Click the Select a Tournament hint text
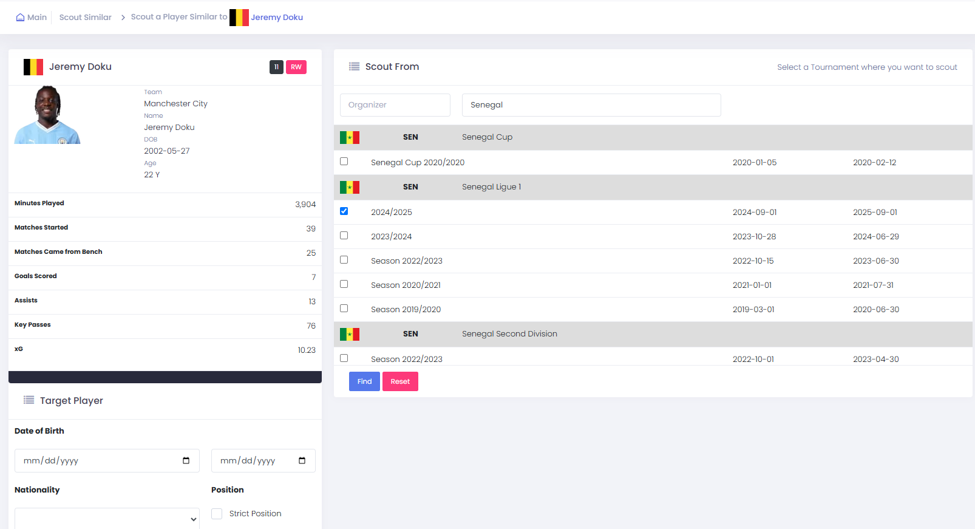975x529 pixels. 867,67
